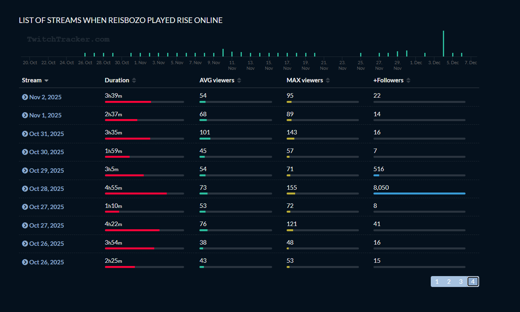
Task: Click the '4h55m' duration value
Action: 113,188
